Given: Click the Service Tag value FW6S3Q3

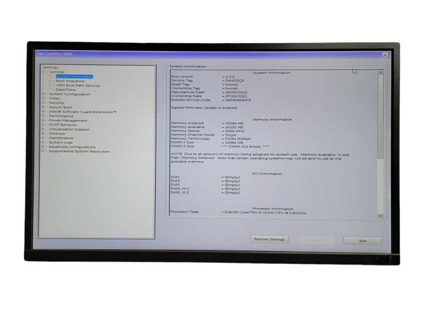Looking at the screenshot, I should pos(234,81).
